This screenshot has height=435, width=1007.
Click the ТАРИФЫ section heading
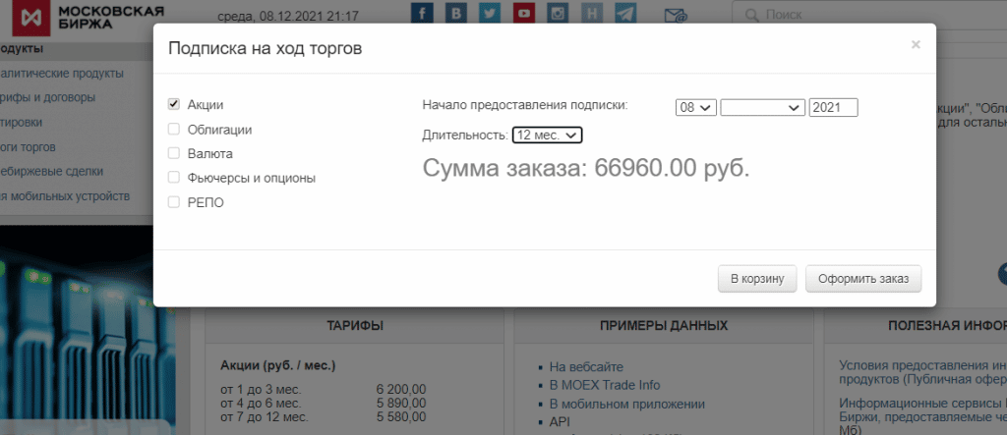tap(354, 326)
